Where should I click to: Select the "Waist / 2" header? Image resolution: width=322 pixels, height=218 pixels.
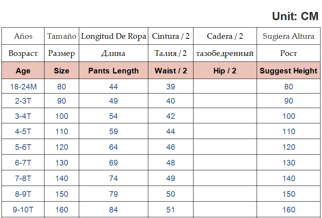coord(171,71)
